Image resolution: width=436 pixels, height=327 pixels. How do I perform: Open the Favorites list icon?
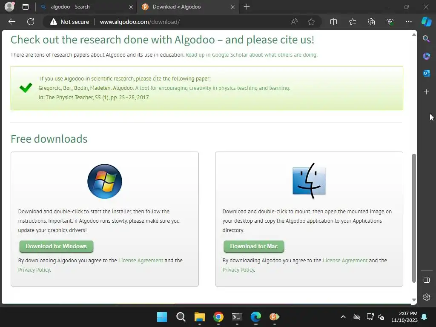tap(352, 22)
